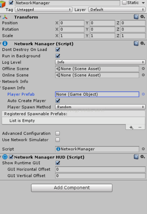Click GUI Vertical Offset field

pos(100,176)
